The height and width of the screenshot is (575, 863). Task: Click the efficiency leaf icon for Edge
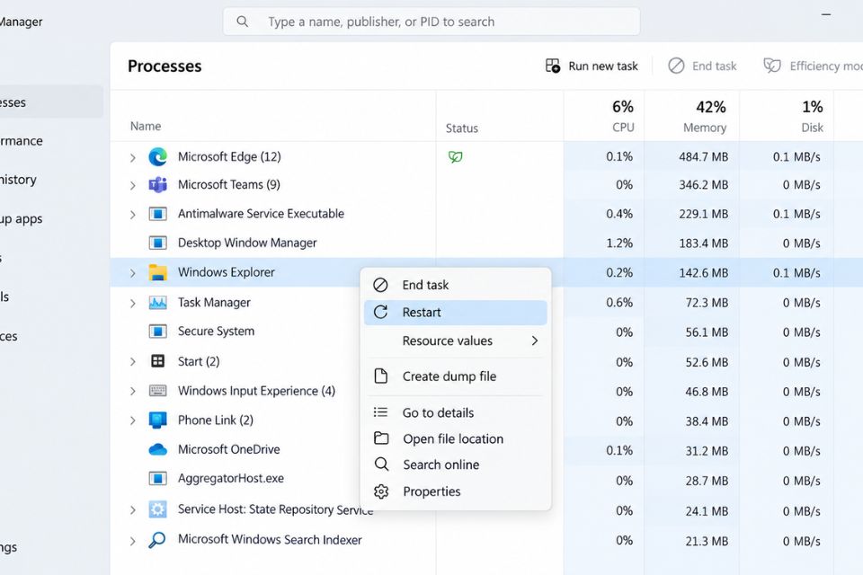[x=455, y=157]
